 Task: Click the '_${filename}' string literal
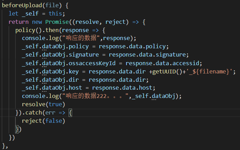(209, 72)
